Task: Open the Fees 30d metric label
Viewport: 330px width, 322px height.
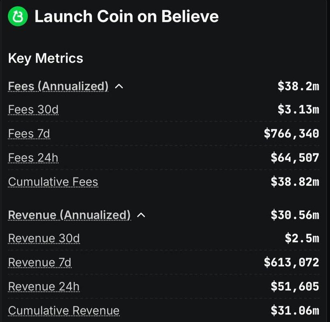Action: pyautogui.click(x=33, y=109)
